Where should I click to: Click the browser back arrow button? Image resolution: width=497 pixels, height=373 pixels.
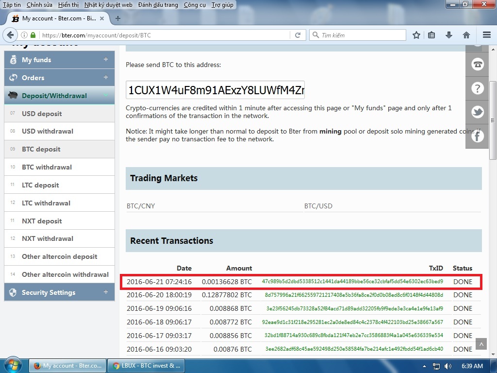coord(10,35)
